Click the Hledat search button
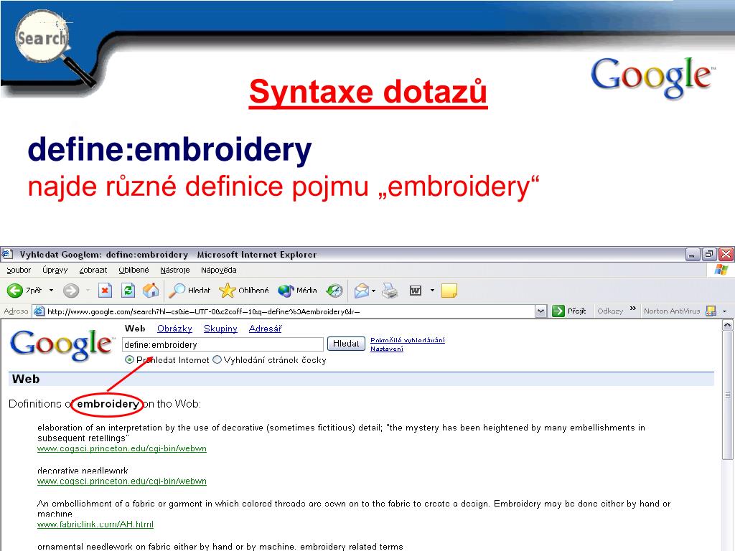The image size is (735, 551). [x=346, y=344]
